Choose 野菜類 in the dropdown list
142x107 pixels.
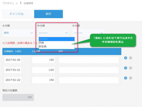(x=57, y=46)
